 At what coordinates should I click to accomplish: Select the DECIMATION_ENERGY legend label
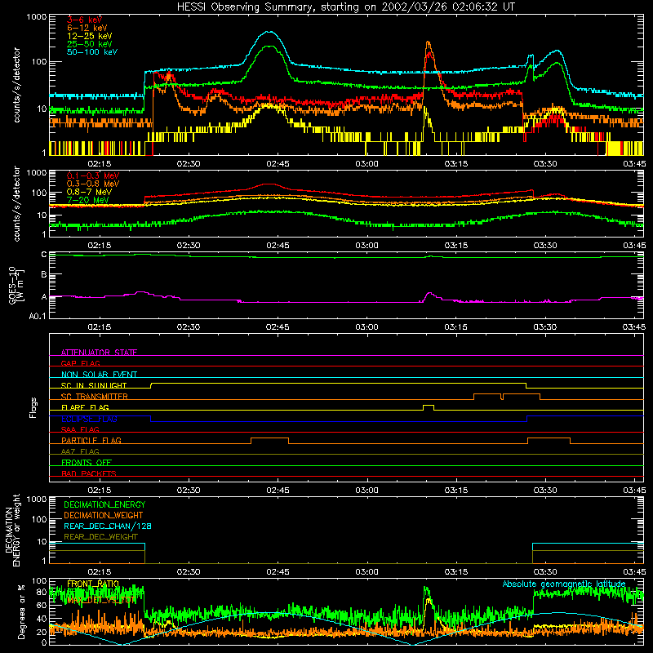(104, 504)
